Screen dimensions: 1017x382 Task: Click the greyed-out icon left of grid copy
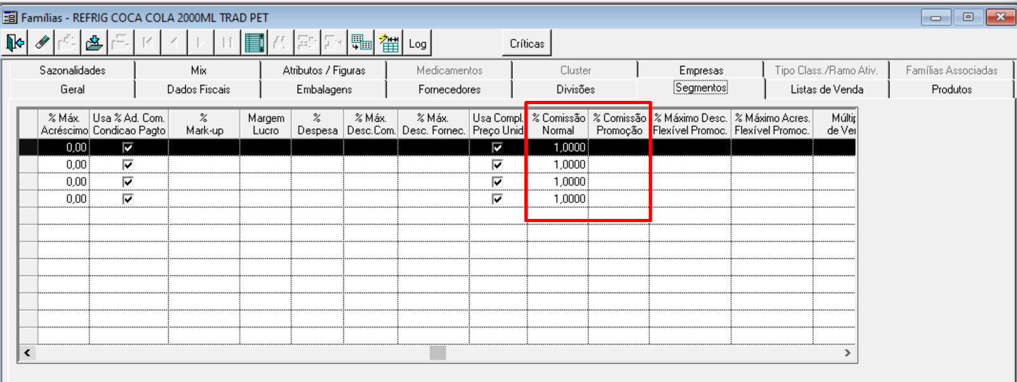click(x=334, y=43)
